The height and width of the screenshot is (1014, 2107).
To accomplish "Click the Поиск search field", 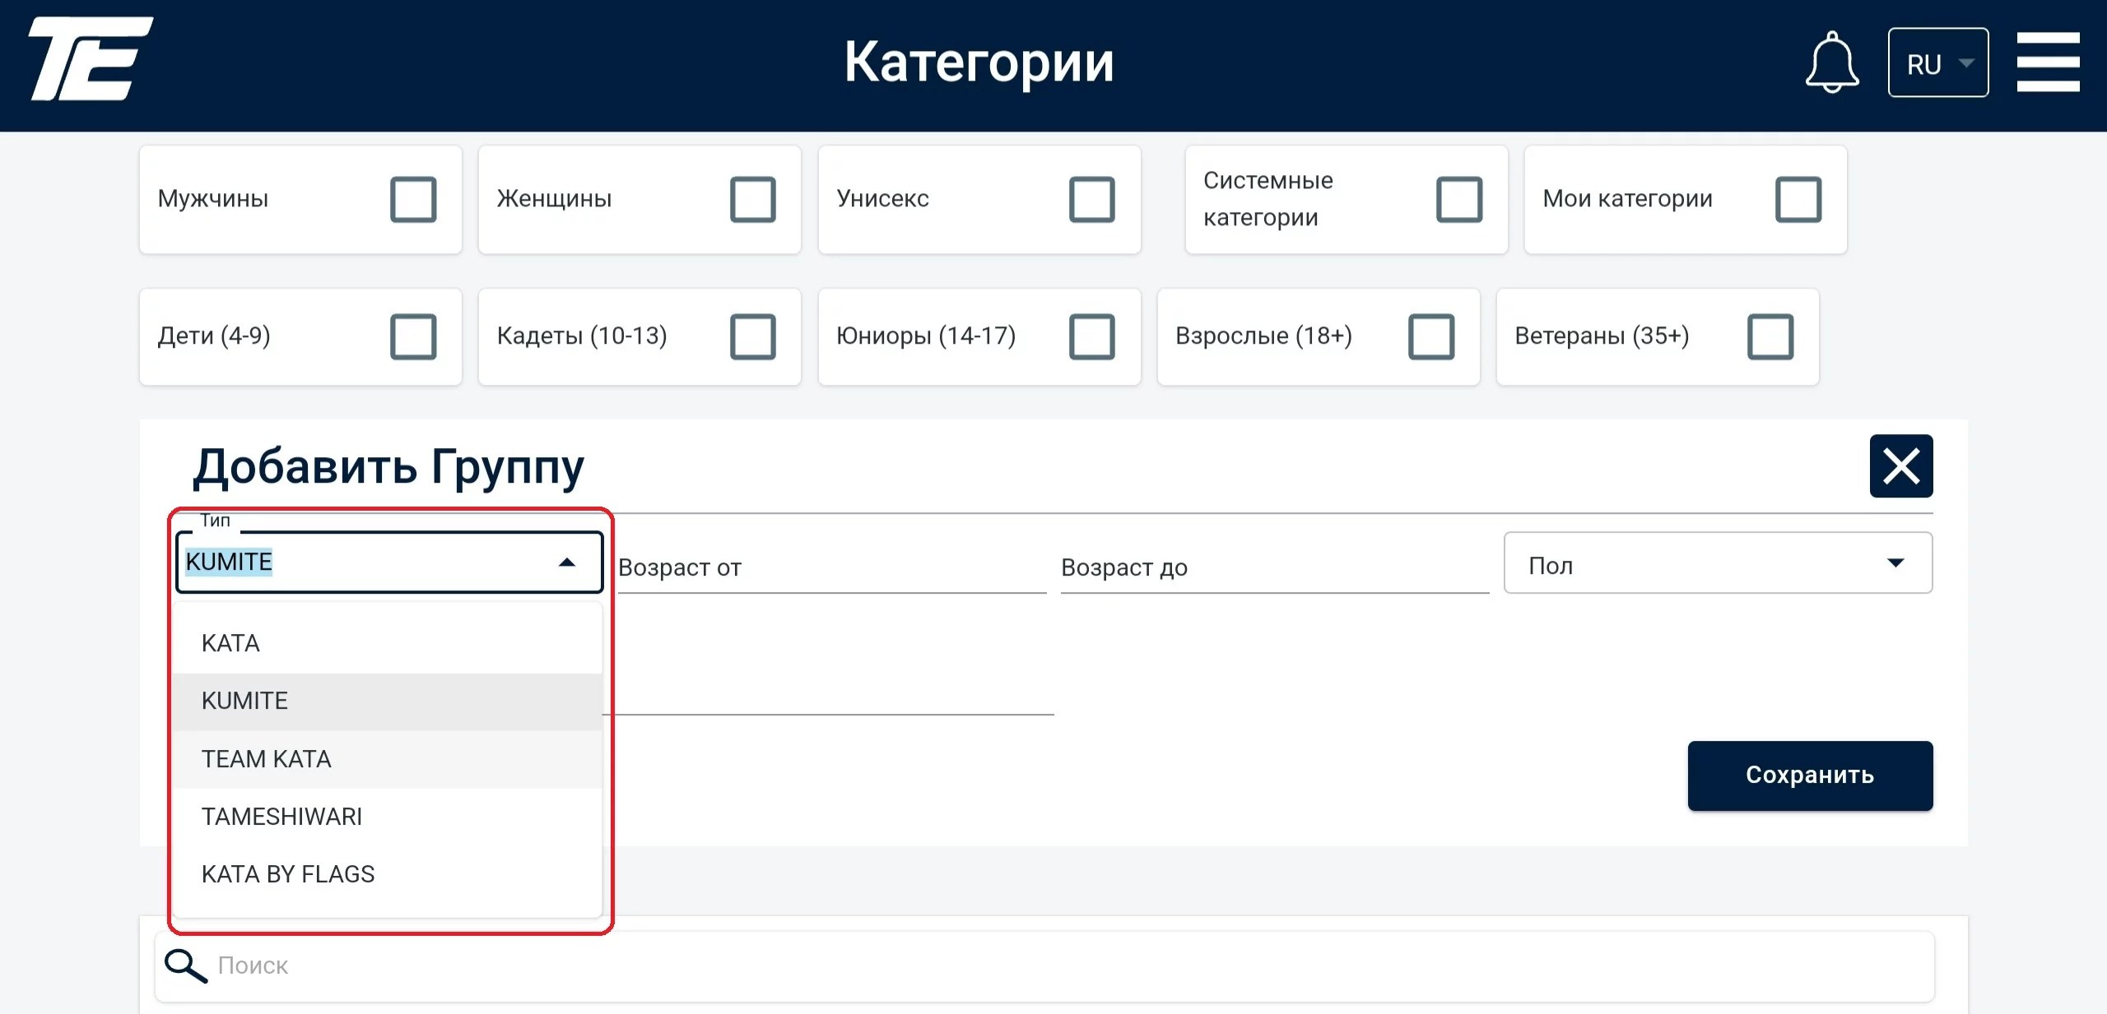I will [1044, 966].
